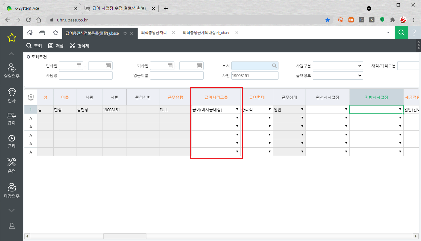The width and height of the screenshot is (421, 241).
Task: Click 사번 field containing 19008151
Action: pos(255,75)
